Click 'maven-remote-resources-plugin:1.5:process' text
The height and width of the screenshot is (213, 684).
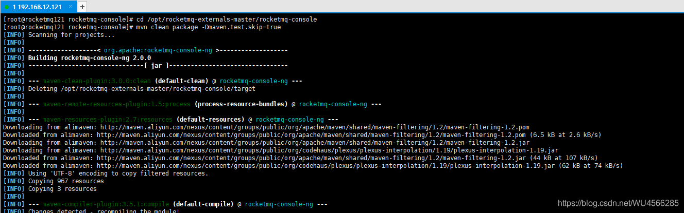[x=116, y=104]
